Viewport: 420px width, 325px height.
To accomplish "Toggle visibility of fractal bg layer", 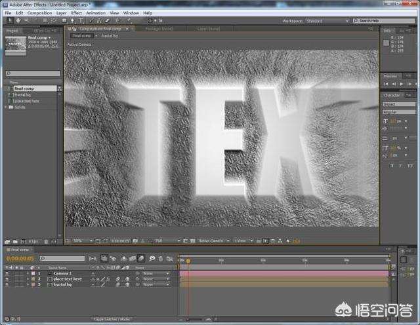I will click(7, 284).
